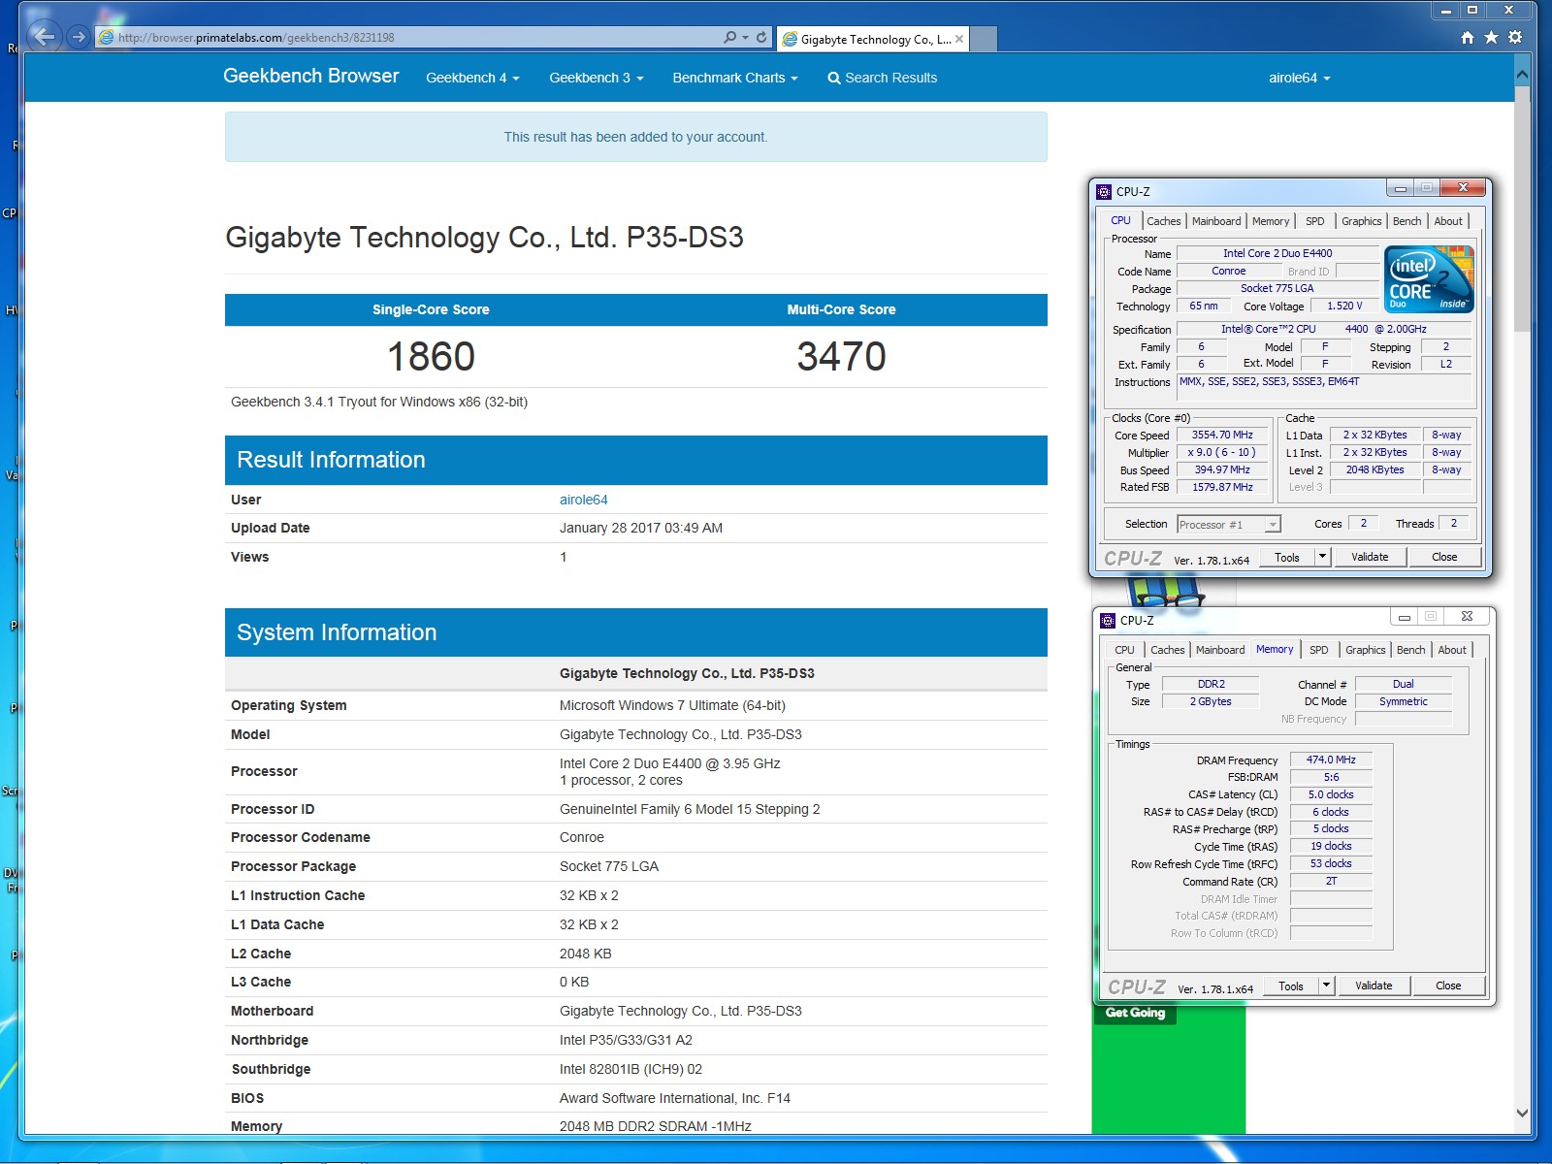1552x1164 pixels.
Task: Switch to CPU tab in lower CPU-Z
Action: click(x=1124, y=650)
